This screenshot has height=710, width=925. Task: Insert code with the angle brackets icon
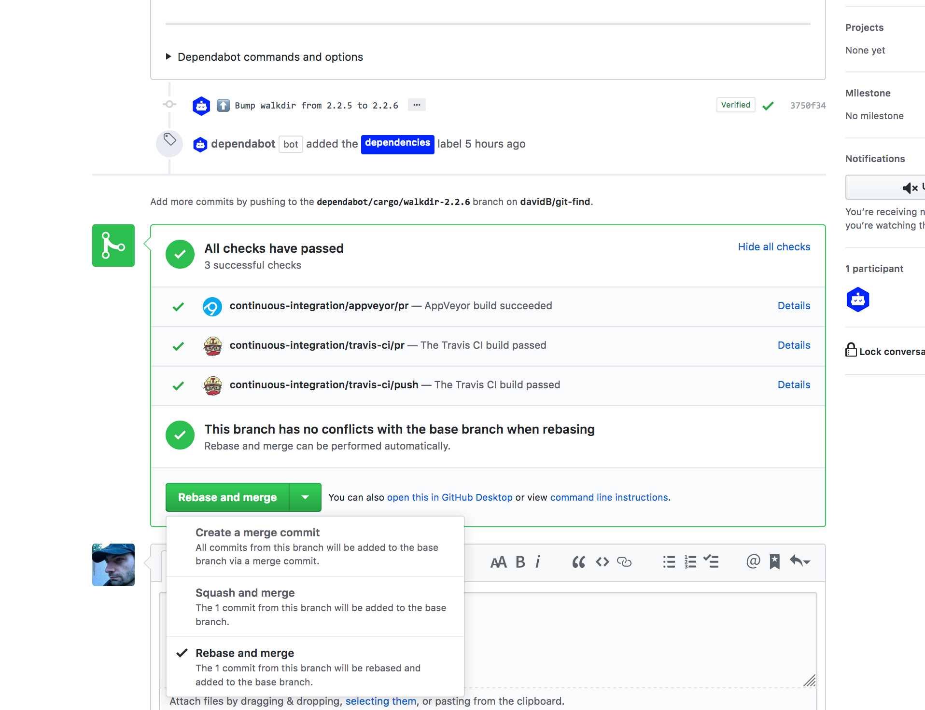pyautogui.click(x=602, y=562)
